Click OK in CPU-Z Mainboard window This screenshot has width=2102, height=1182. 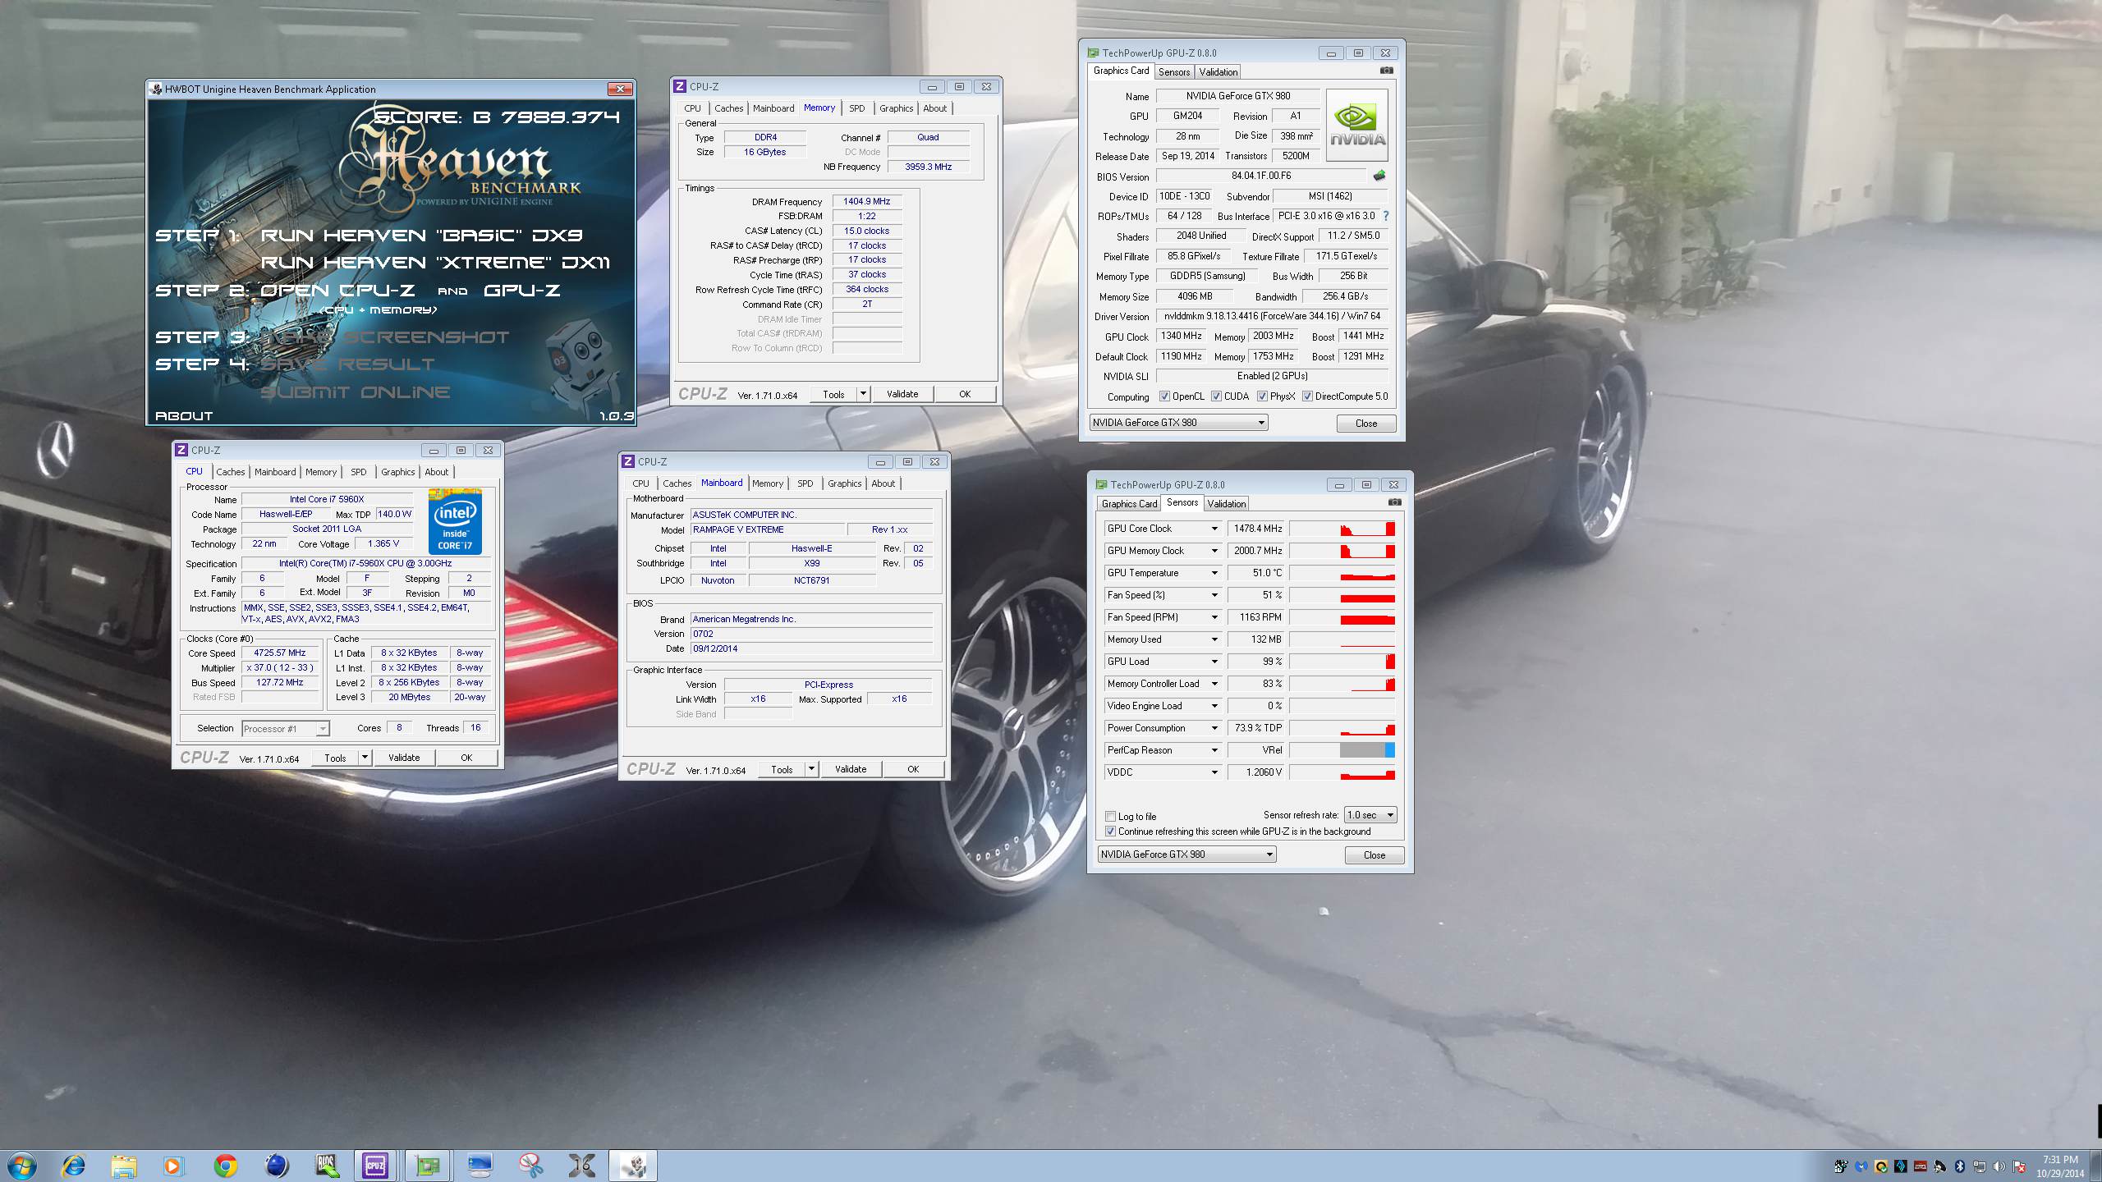tap(913, 769)
